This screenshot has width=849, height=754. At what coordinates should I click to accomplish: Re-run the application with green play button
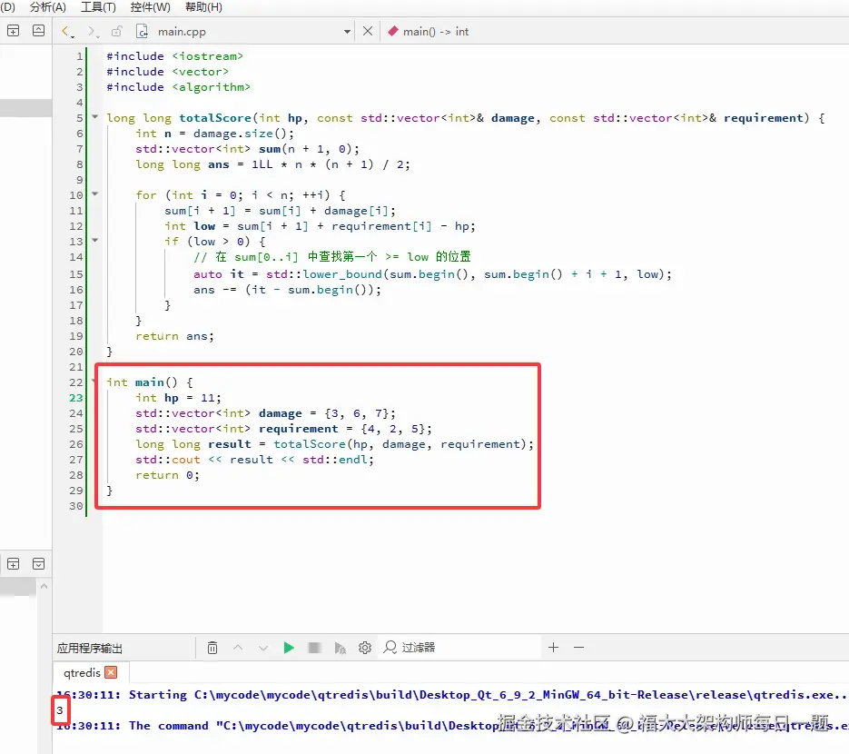click(289, 648)
